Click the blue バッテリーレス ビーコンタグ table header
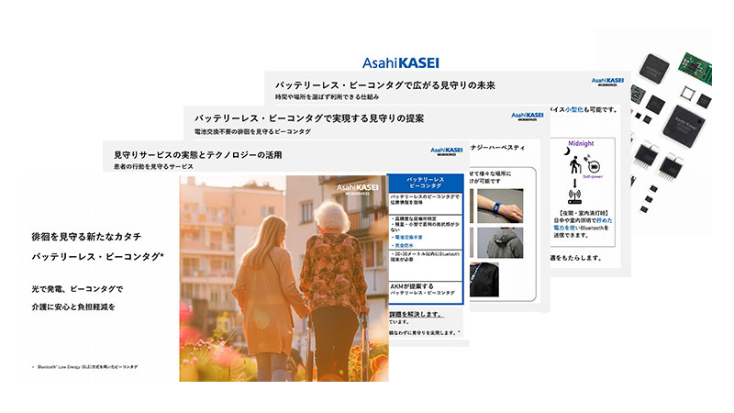 [425, 181]
